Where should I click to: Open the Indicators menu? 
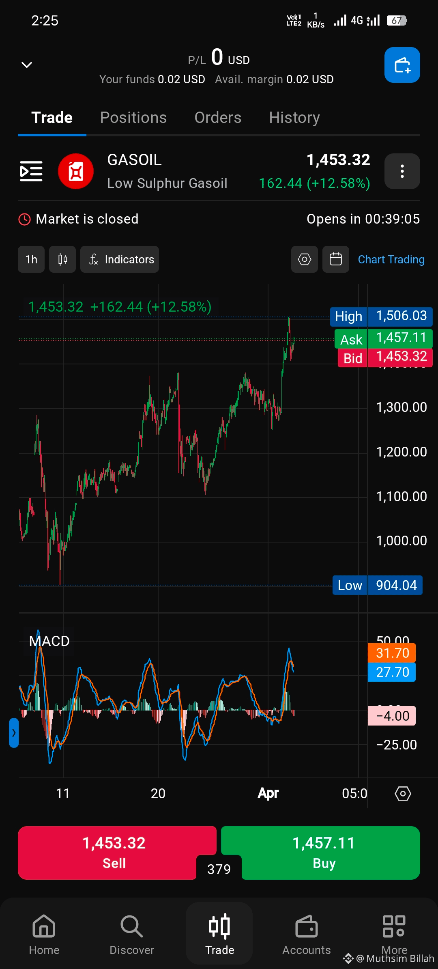(120, 259)
